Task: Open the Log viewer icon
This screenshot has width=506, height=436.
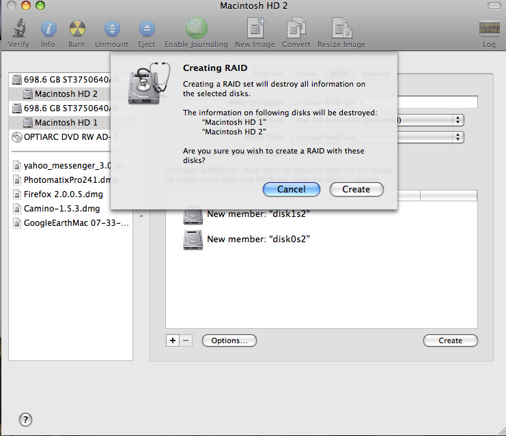Action: coord(489,28)
